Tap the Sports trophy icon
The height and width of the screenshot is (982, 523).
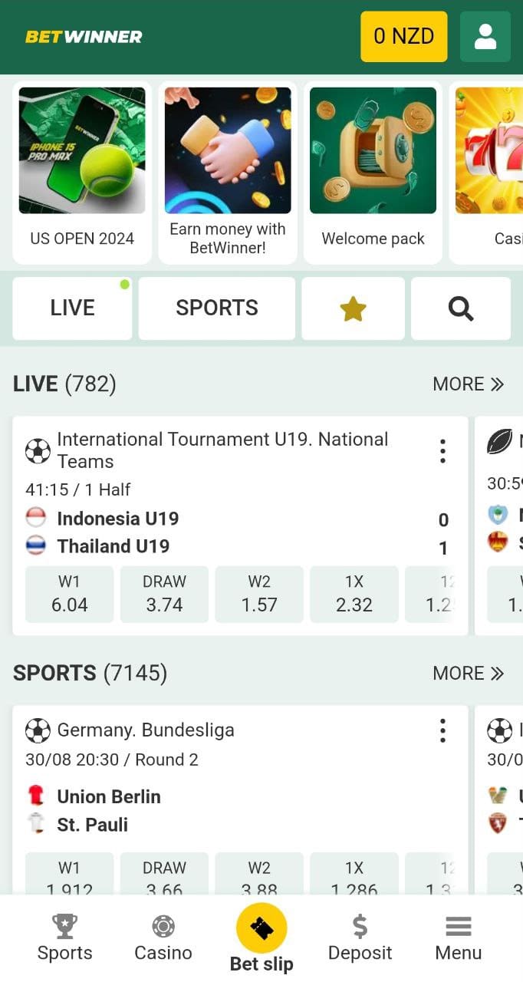click(65, 927)
